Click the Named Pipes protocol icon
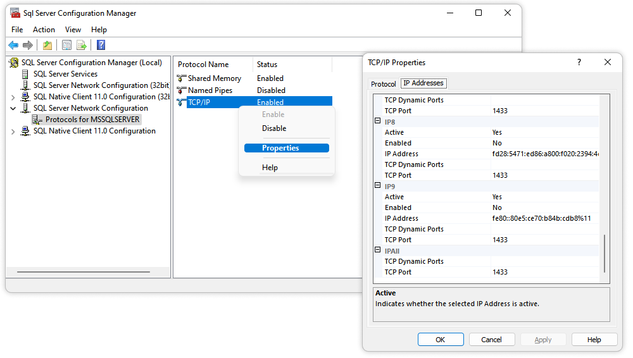 [182, 90]
